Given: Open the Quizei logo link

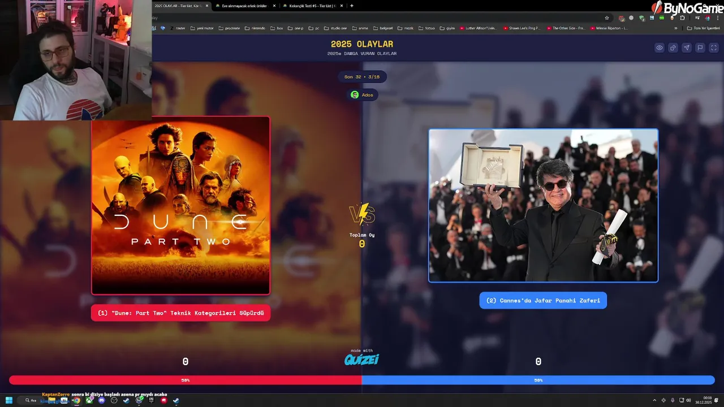Looking at the screenshot, I should click(x=362, y=359).
